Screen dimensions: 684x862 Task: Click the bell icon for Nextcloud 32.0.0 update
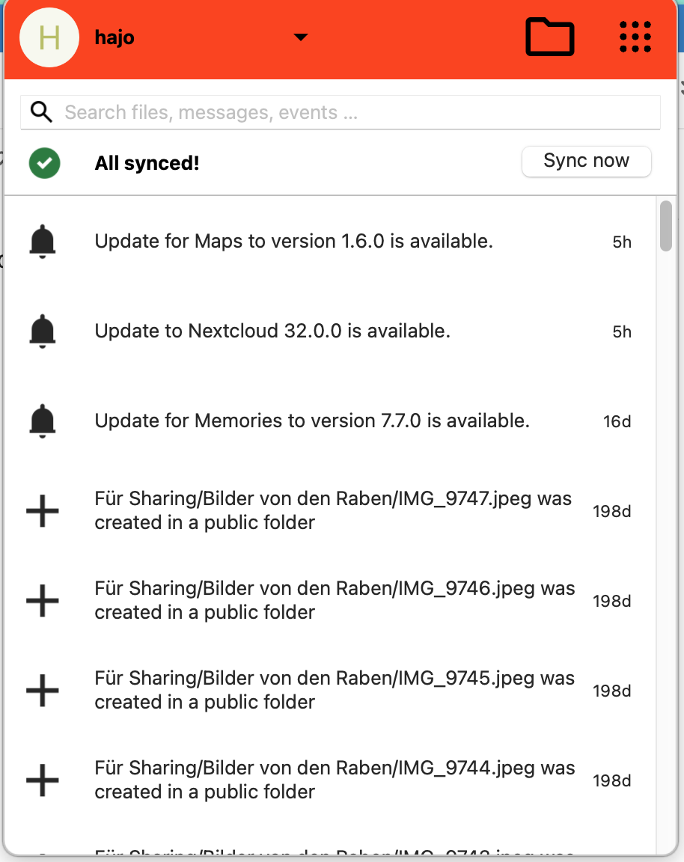pos(43,331)
